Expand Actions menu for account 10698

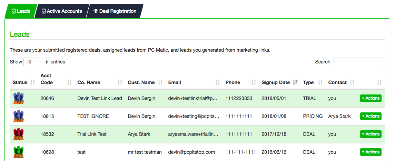[x=371, y=152]
